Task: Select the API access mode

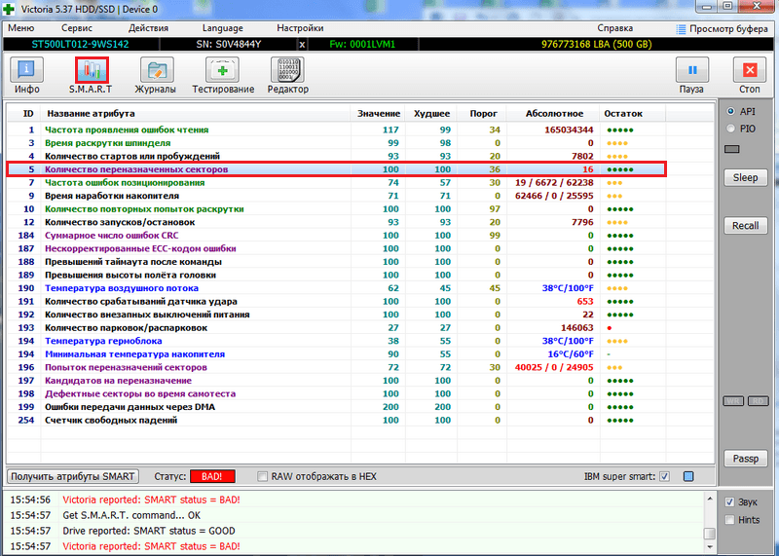Action: tap(731, 111)
